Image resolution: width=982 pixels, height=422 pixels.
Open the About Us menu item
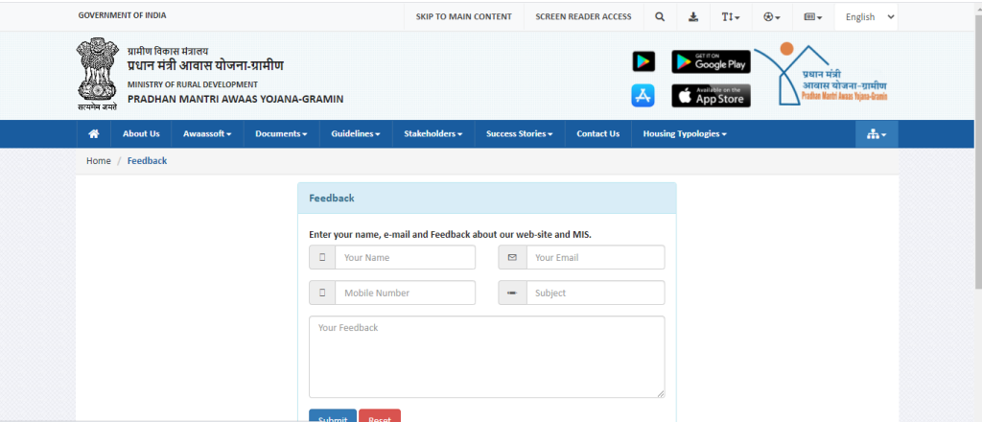click(x=141, y=133)
